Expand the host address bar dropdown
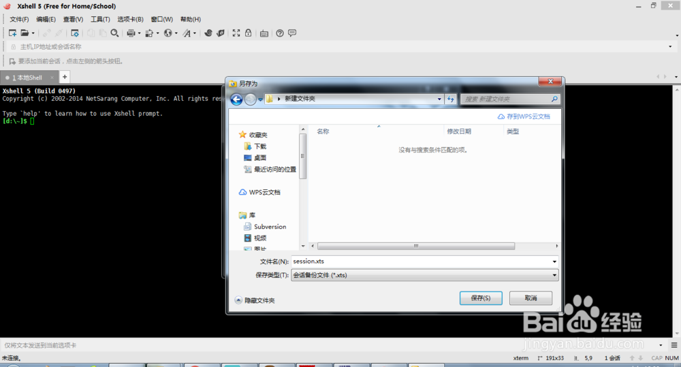 pyautogui.click(x=670, y=46)
